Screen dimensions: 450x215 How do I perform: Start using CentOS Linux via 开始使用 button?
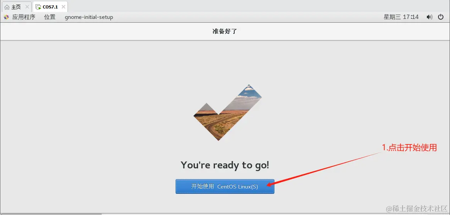[225, 186]
